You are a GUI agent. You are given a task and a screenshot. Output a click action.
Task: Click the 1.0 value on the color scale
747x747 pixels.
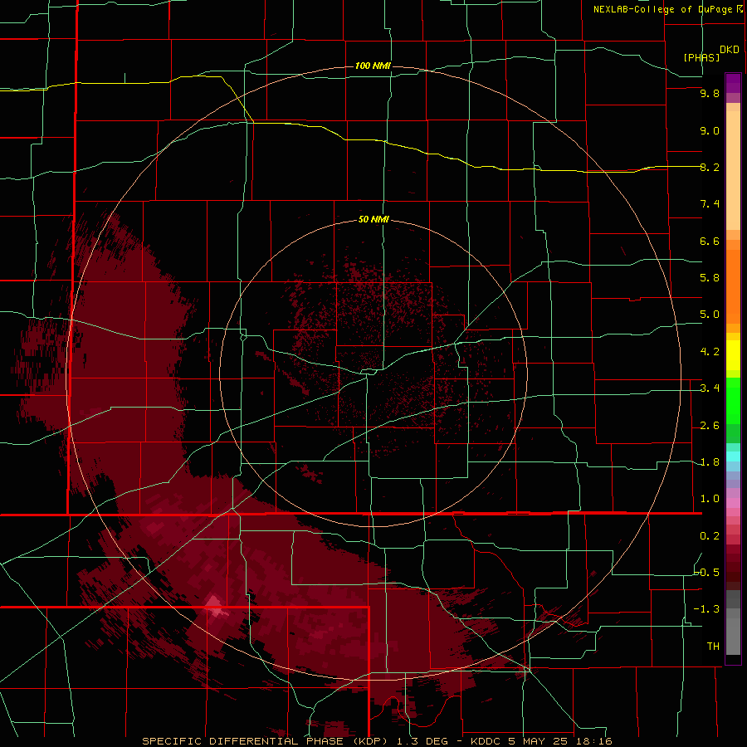click(710, 499)
